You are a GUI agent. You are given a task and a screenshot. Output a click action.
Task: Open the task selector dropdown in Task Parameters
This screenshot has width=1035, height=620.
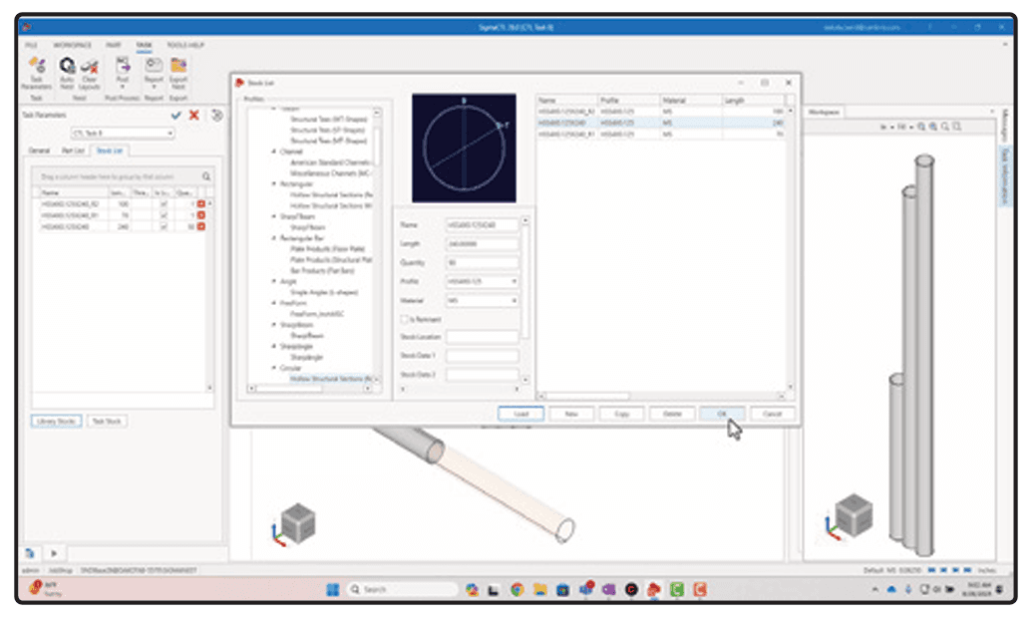pyautogui.click(x=170, y=134)
